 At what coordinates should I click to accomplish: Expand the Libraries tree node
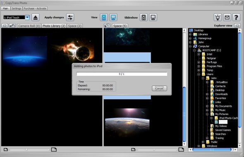[x=190, y=34]
